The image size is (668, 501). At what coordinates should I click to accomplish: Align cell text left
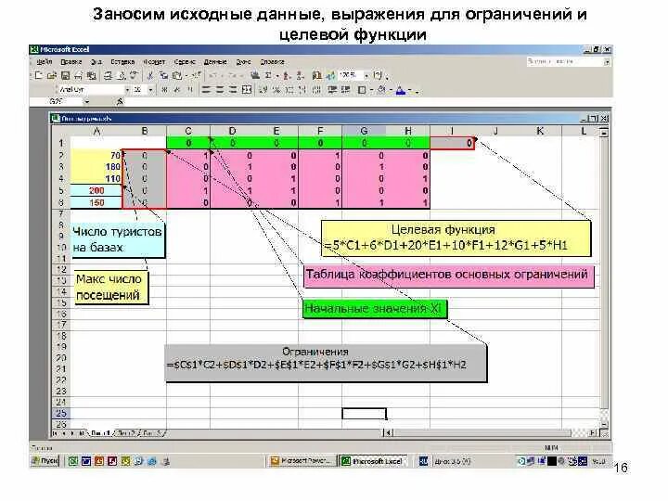[206, 90]
